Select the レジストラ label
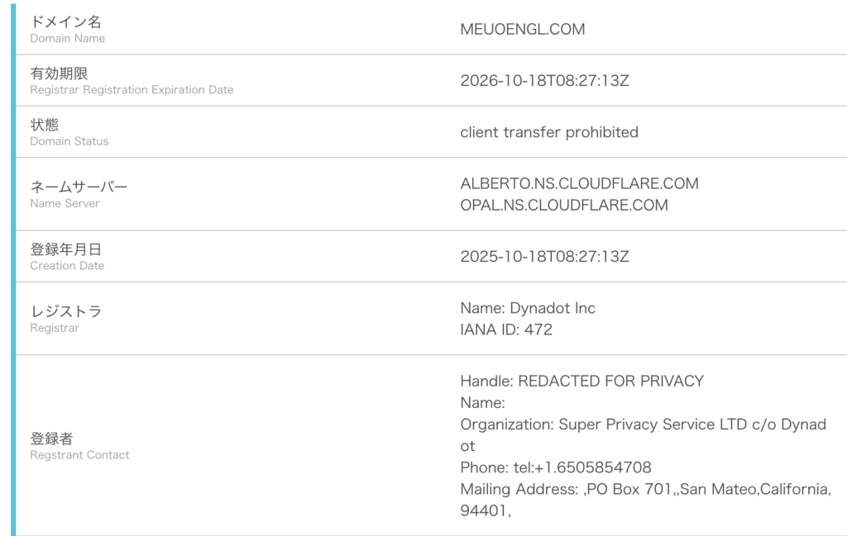The image size is (847, 536). coord(66,311)
